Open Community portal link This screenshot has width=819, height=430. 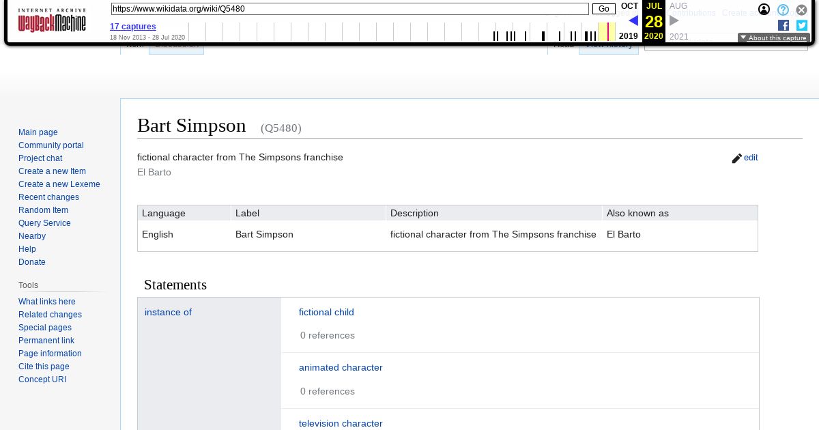(x=51, y=145)
